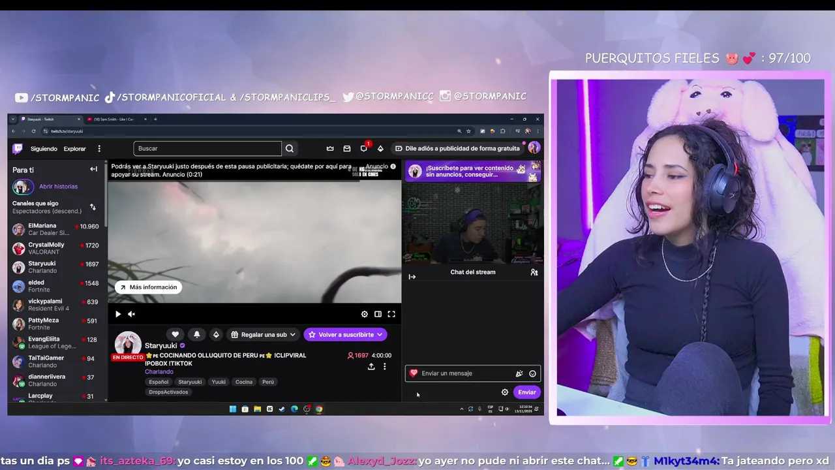Open the Volver a suscribirte dropdown

pyautogui.click(x=345, y=334)
